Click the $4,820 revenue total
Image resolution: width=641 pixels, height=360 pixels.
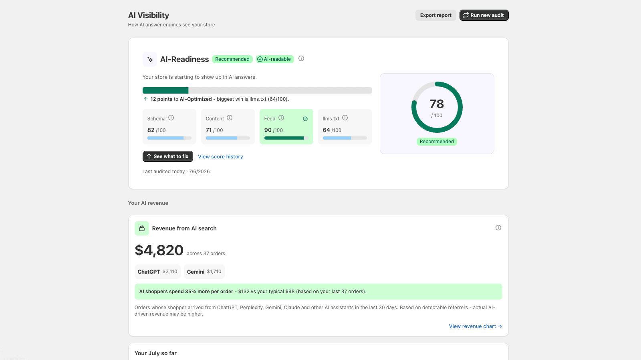(x=159, y=250)
